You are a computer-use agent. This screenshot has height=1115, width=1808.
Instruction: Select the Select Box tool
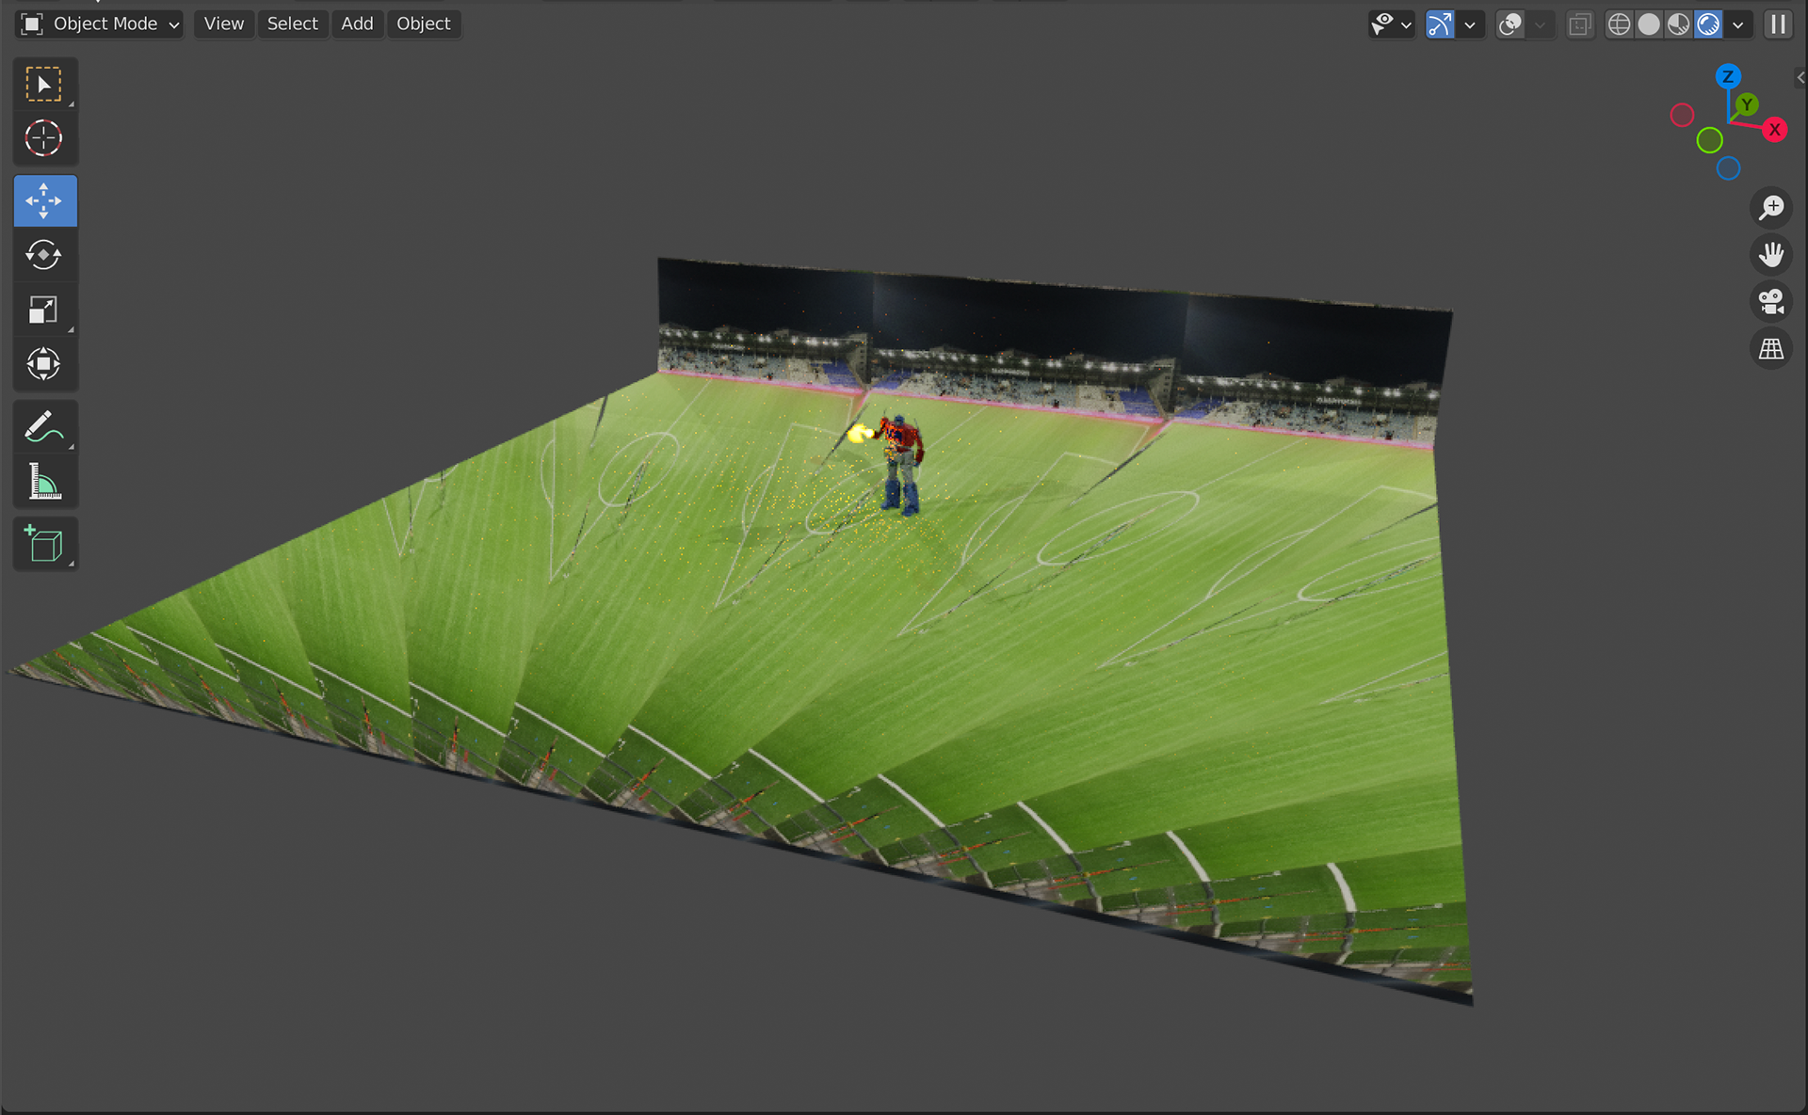coord(44,85)
